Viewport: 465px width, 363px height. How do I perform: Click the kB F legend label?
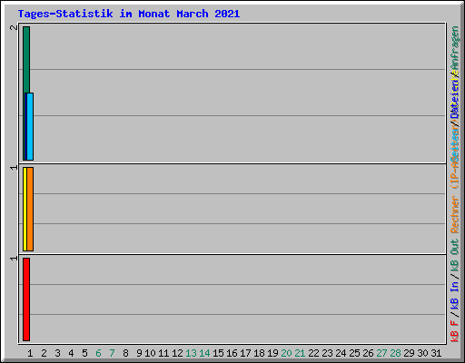[x=454, y=331]
